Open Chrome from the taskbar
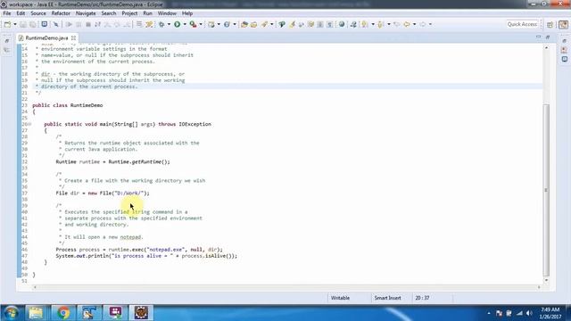Screen dimensions: 571x321 pos(63,313)
